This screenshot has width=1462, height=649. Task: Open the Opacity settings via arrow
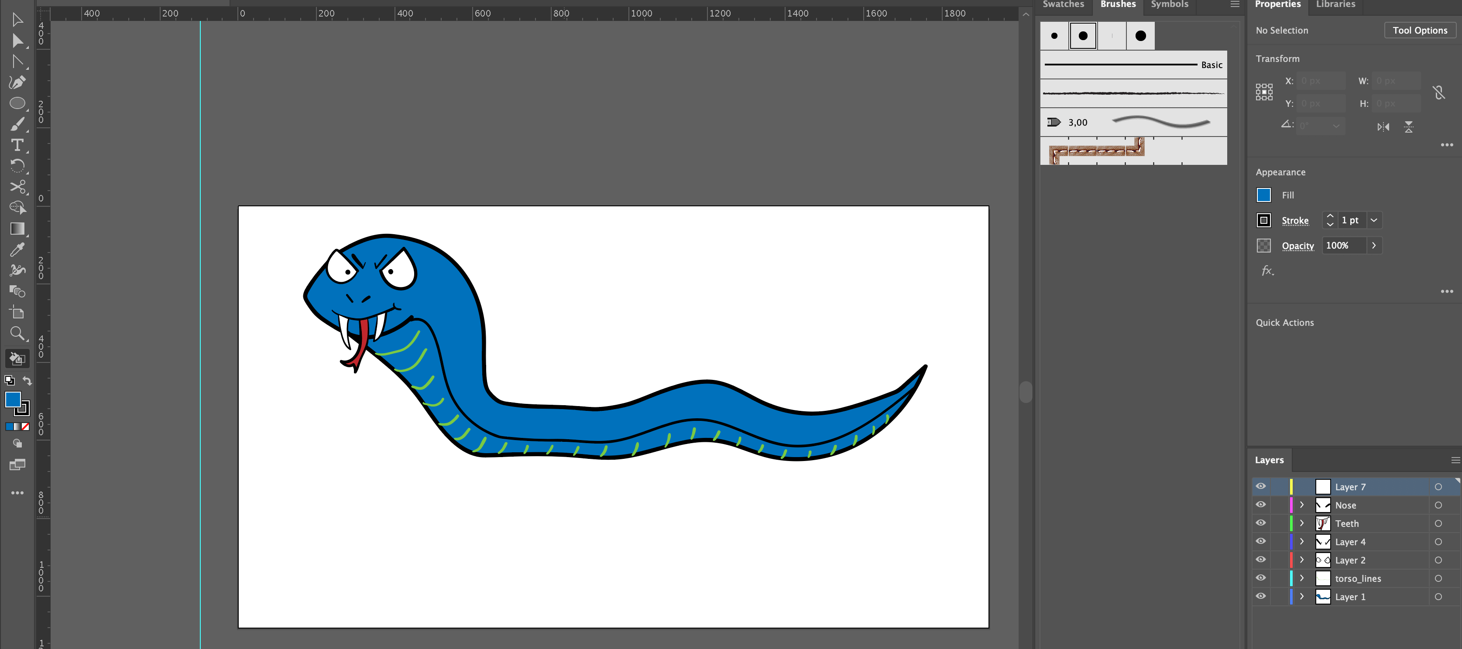click(1374, 245)
